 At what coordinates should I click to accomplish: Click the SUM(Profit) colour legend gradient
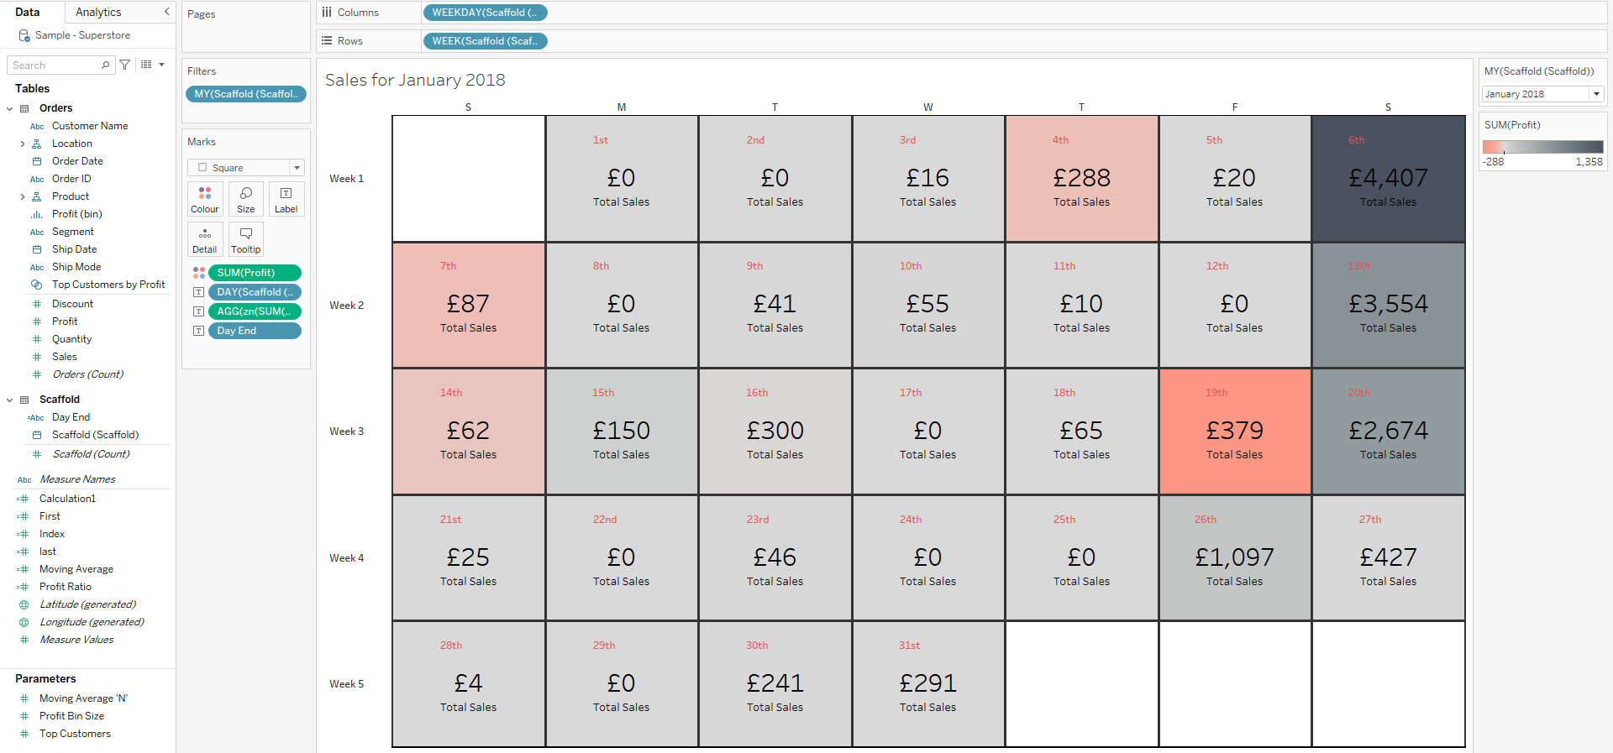coord(1542,146)
